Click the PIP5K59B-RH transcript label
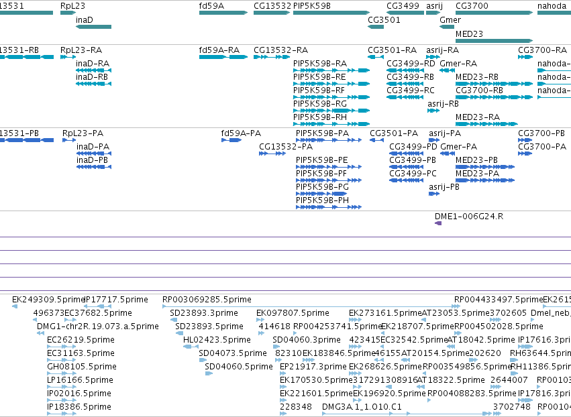The width and height of the screenshot is (571, 417). pos(320,117)
